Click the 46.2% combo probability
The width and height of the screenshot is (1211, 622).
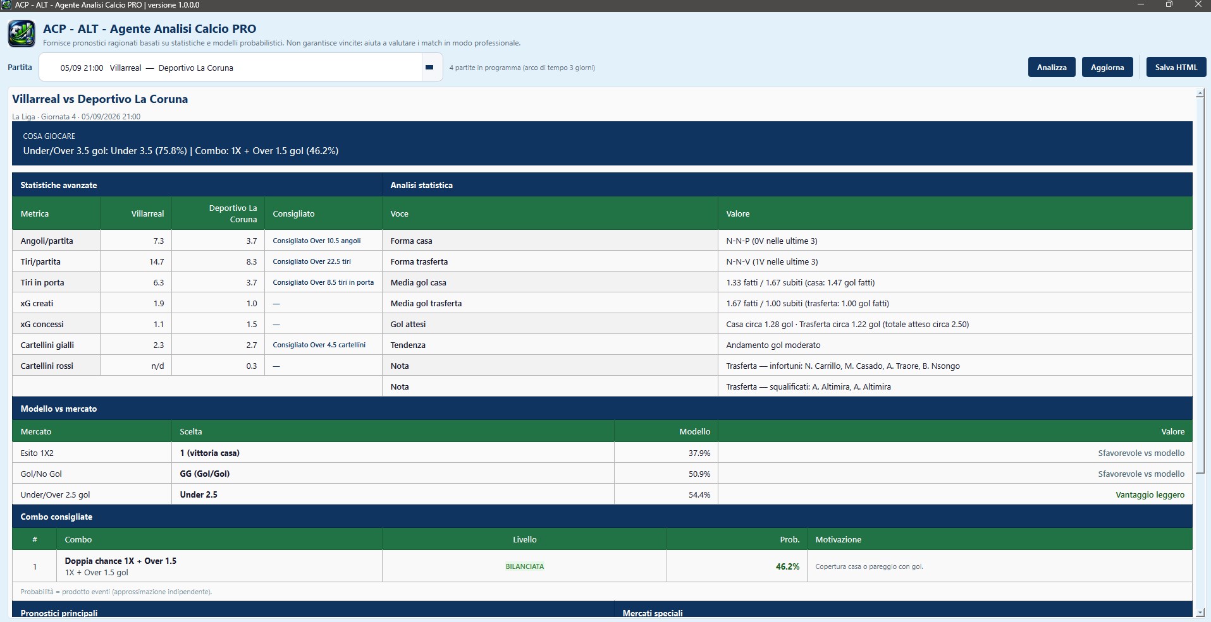(787, 566)
